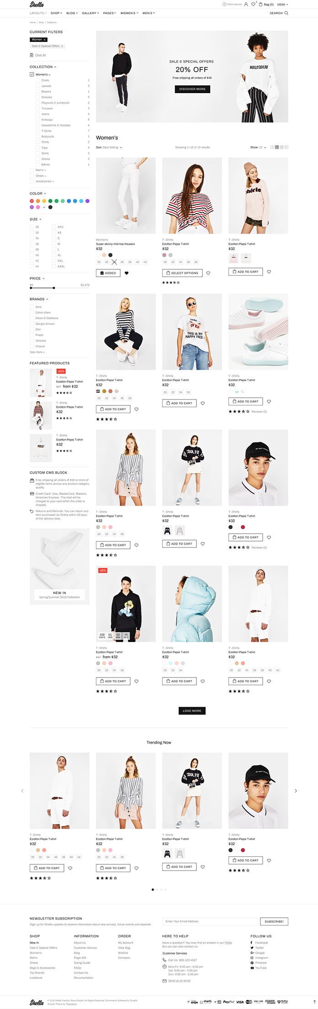The width and height of the screenshot is (318, 1009).
Task: Open the Gallery menu
Action: point(90,13)
